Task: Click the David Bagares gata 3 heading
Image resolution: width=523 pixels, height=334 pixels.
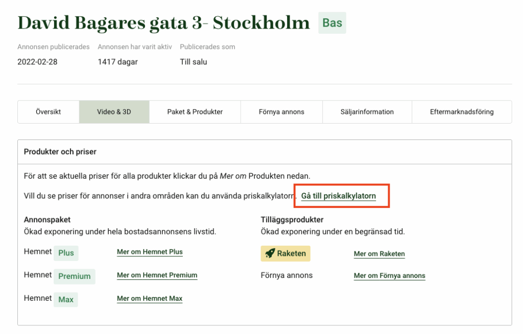Action: 163,23
